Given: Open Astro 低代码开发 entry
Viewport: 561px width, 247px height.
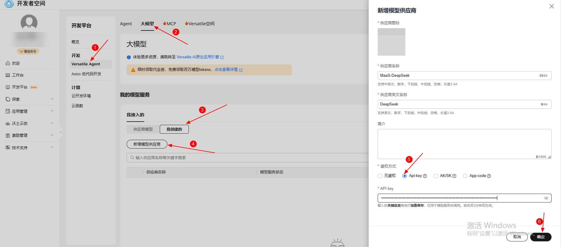Looking at the screenshot, I should pos(86,74).
